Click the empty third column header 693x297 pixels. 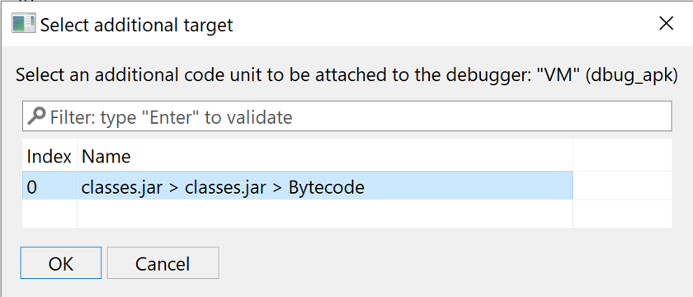tap(622, 157)
